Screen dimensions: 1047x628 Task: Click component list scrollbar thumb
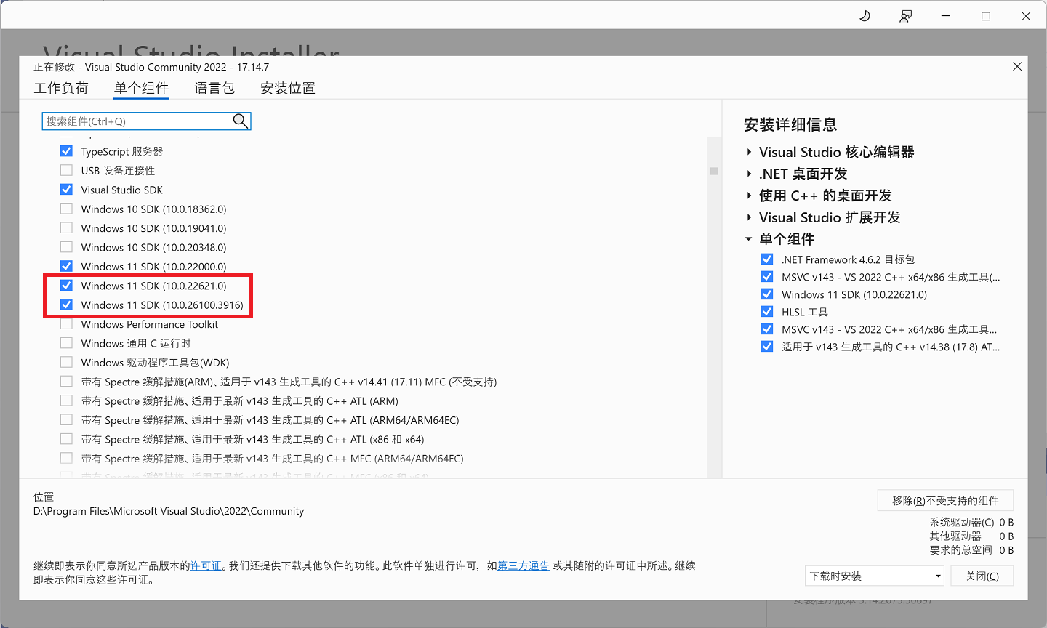pos(714,171)
